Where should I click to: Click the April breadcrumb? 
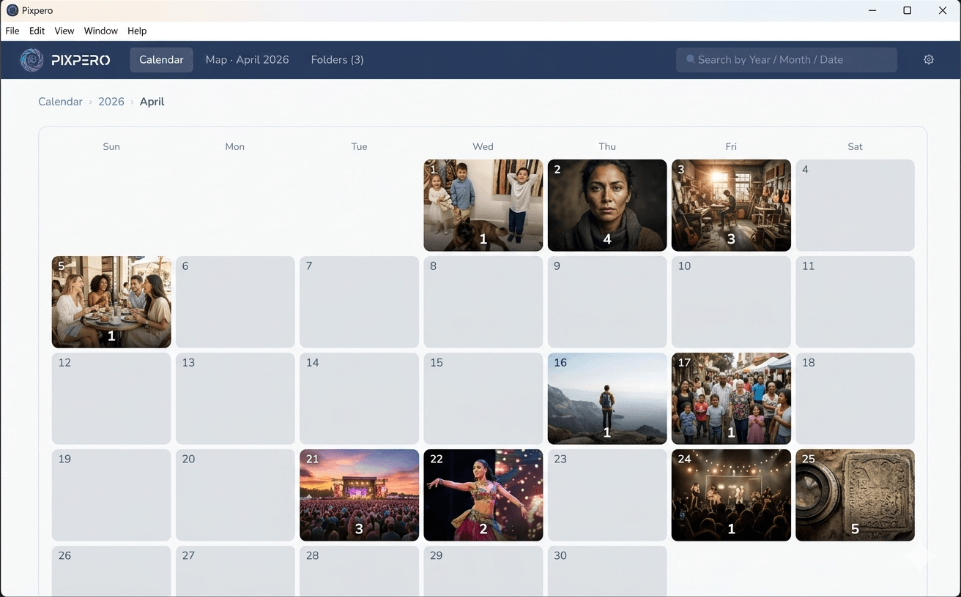point(152,102)
